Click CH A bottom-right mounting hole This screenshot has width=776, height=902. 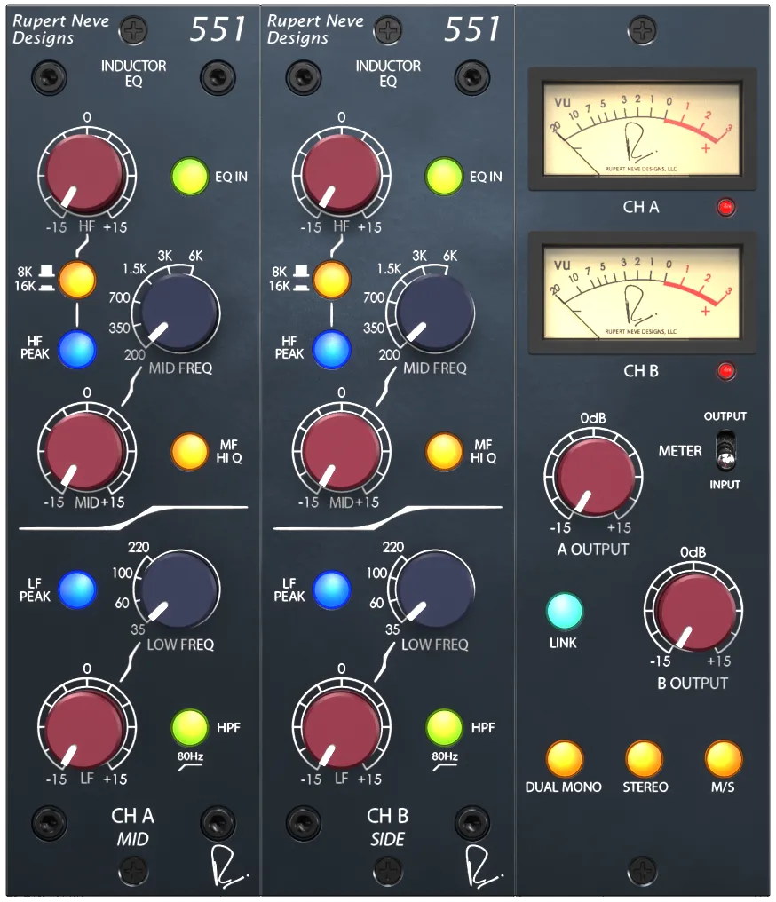click(218, 823)
